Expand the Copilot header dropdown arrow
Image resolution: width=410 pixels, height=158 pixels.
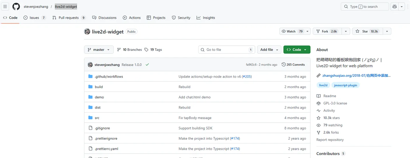pyautogui.click(x=402, y=7)
